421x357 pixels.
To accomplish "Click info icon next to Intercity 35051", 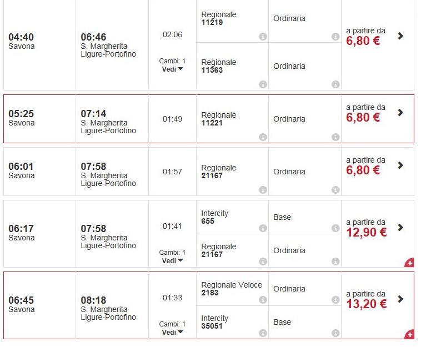I will [x=263, y=333].
